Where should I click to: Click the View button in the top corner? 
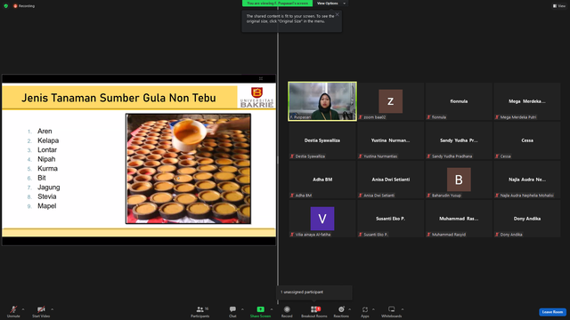click(559, 6)
